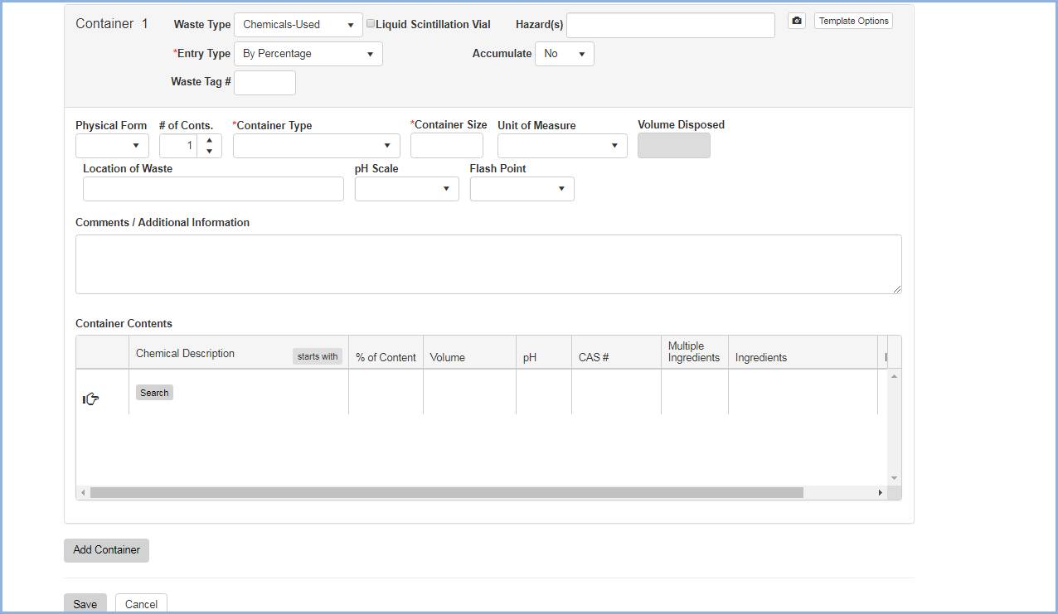The image size is (1058, 614).
Task: Click into the Comments / Additional Information box
Action: tap(488, 264)
